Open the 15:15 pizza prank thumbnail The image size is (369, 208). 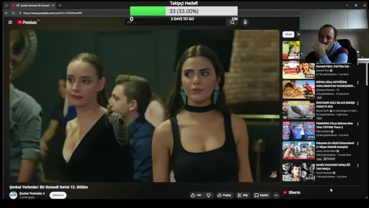tap(299, 131)
